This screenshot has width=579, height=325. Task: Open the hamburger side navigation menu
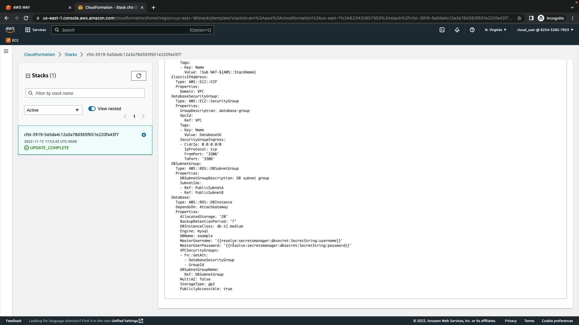(x=6, y=51)
